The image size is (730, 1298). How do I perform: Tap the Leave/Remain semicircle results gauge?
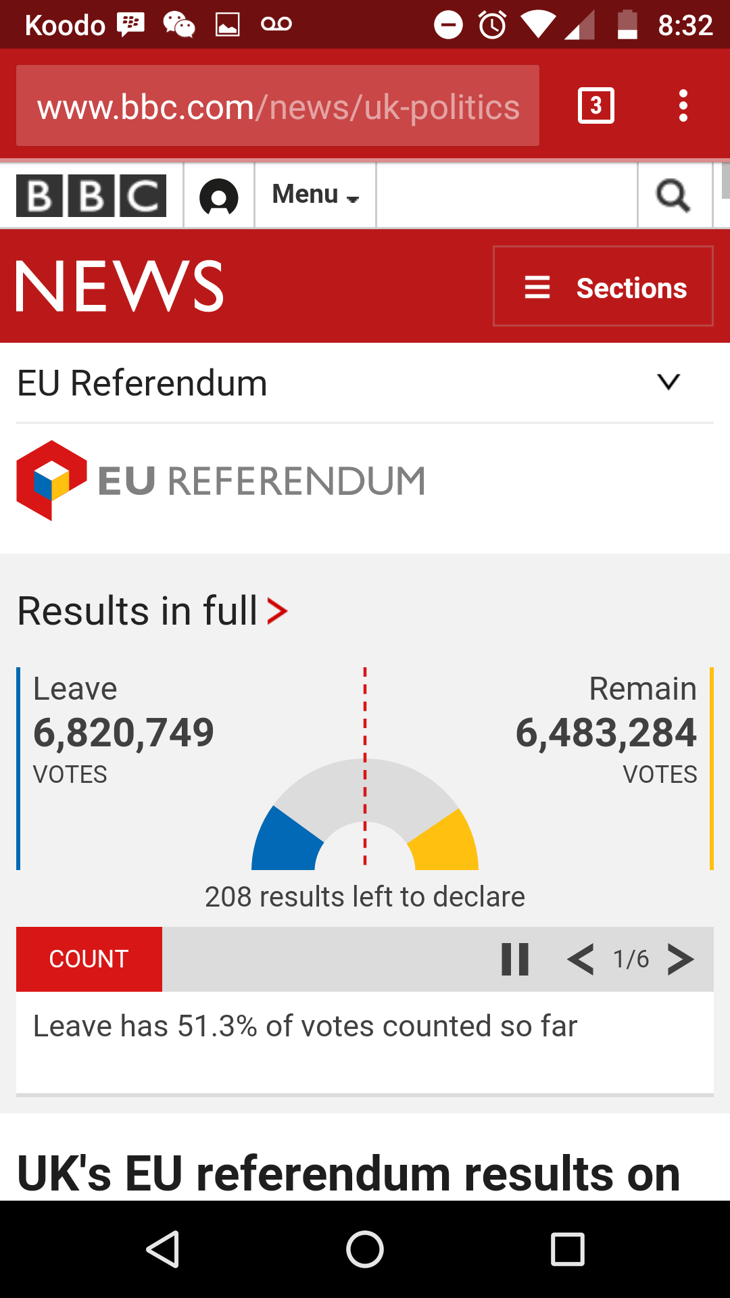(x=365, y=814)
